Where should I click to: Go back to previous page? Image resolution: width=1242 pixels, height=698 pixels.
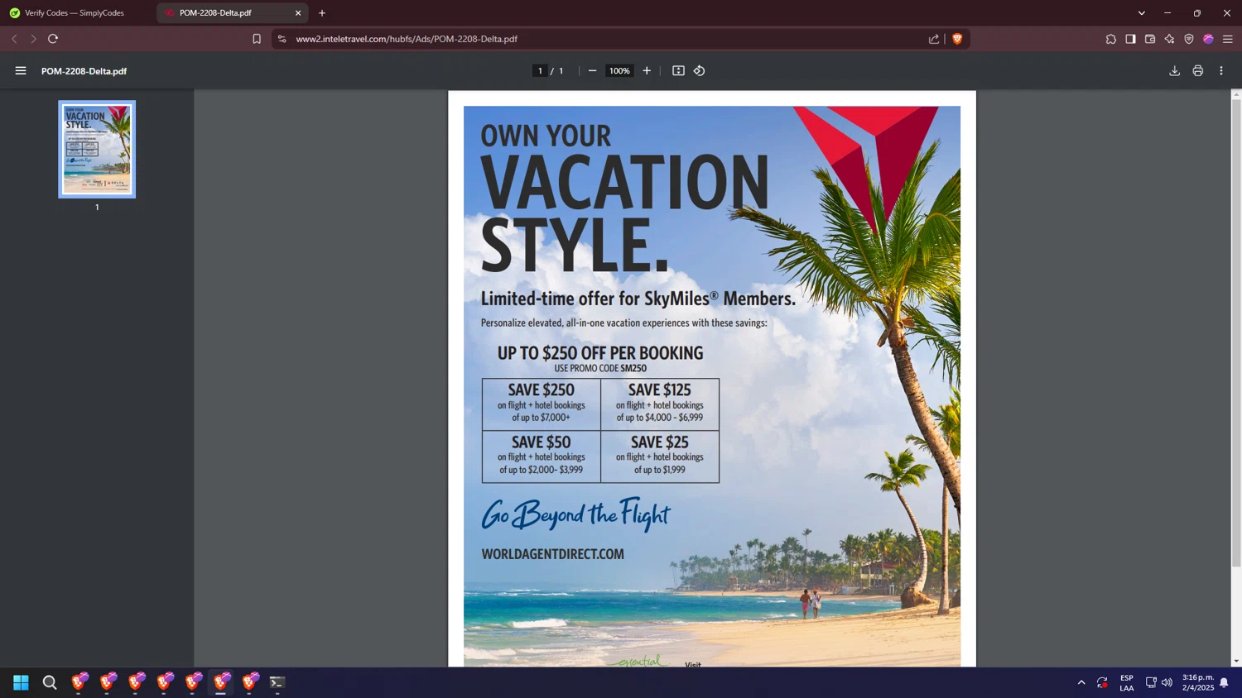[14, 39]
